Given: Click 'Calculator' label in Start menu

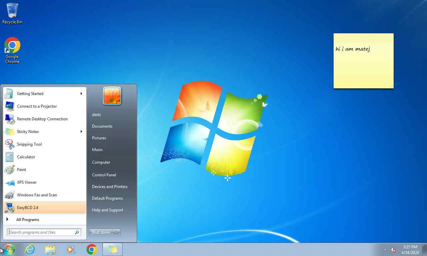Looking at the screenshot, I should (26, 157).
